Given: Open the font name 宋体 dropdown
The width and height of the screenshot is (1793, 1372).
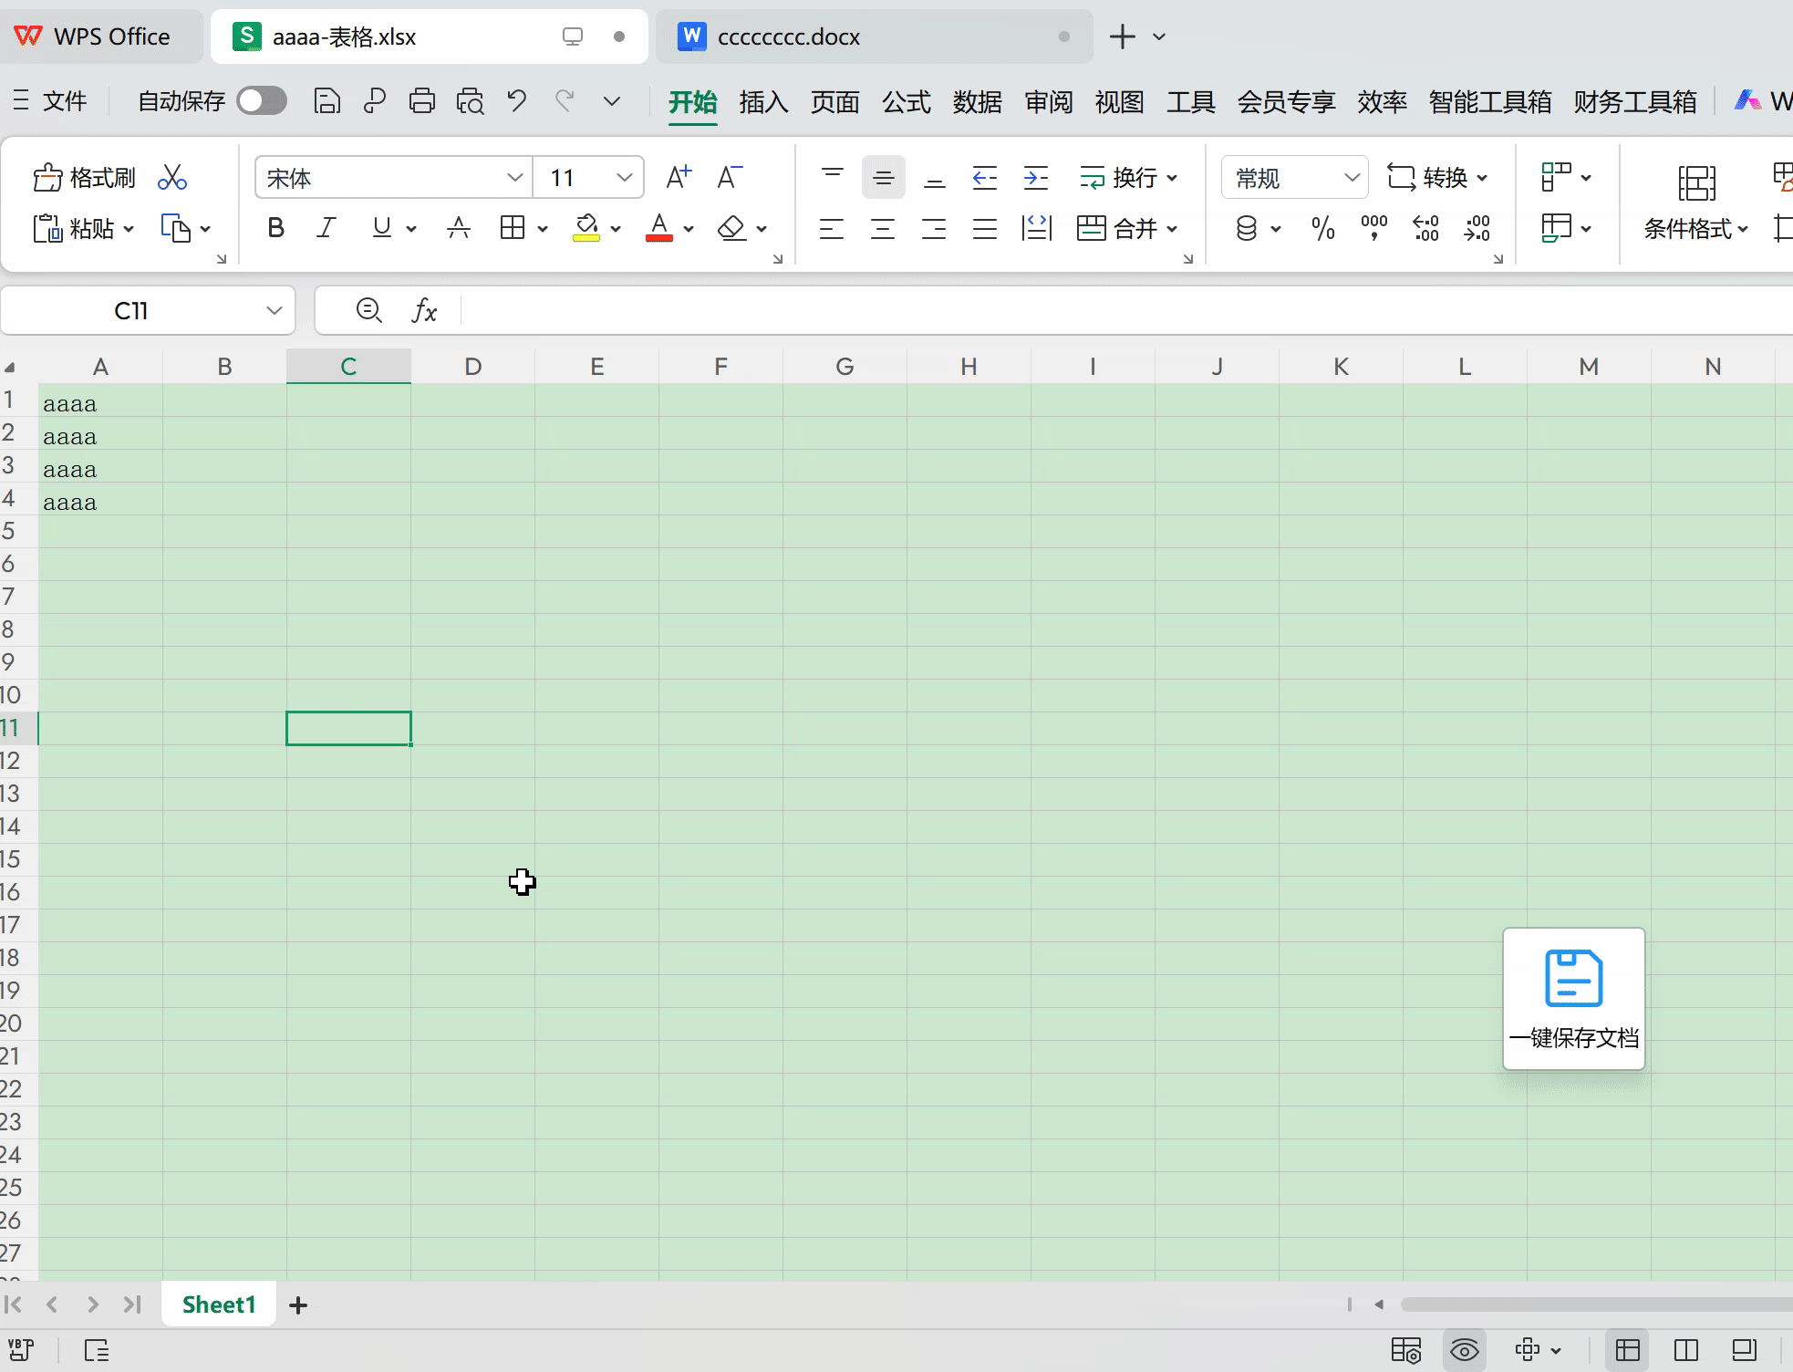Looking at the screenshot, I should tap(514, 177).
